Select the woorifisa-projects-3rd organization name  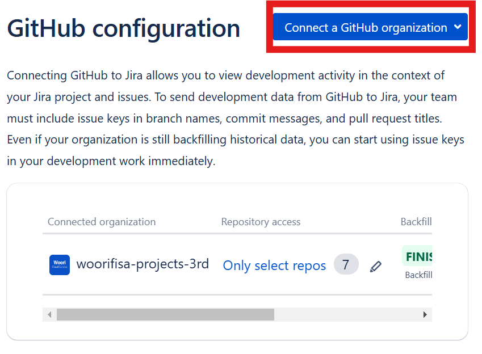pos(142,264)
